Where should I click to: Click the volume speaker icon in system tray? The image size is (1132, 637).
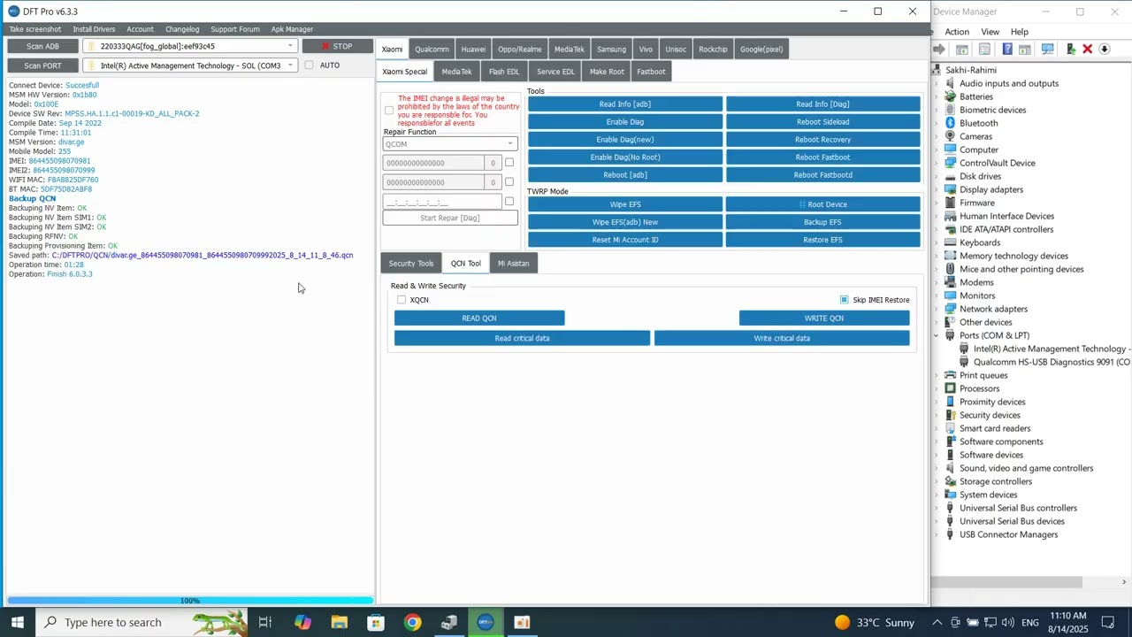(1007, 623)
